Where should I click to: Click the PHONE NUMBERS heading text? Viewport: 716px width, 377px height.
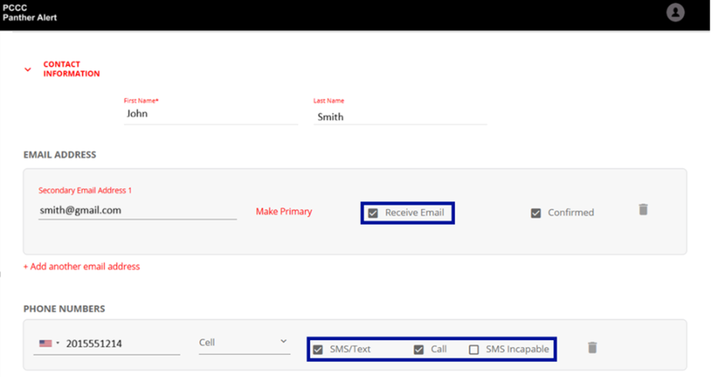[x=64, y=309]
